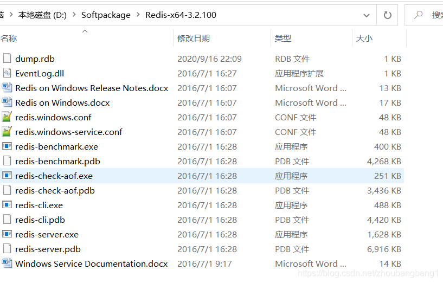Select the file name EventLog.dll

[x=40, y=73]
